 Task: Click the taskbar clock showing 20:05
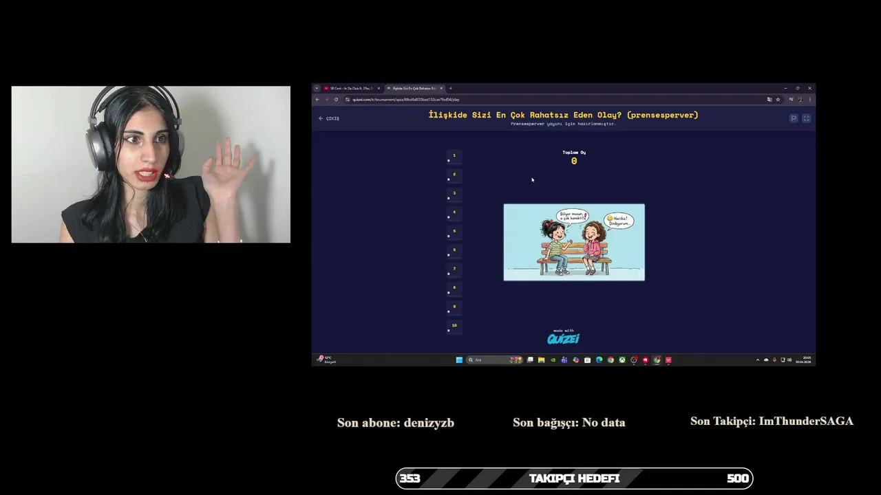coord(804,360)
